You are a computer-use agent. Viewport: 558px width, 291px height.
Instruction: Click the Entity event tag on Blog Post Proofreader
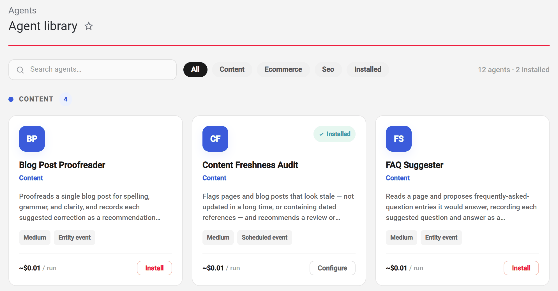tap(75, 238)
